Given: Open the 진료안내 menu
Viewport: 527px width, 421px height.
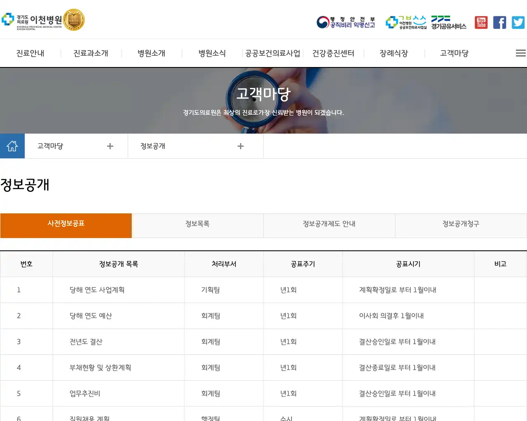Looking at the screenshot, I should coord(30,53).
